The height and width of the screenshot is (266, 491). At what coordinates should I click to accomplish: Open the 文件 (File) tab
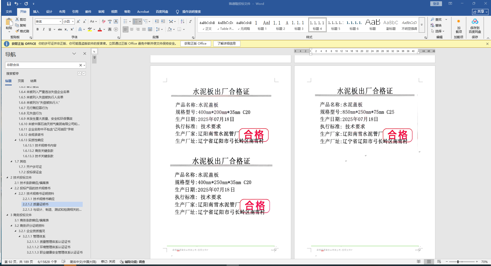(x=9, y=12)
